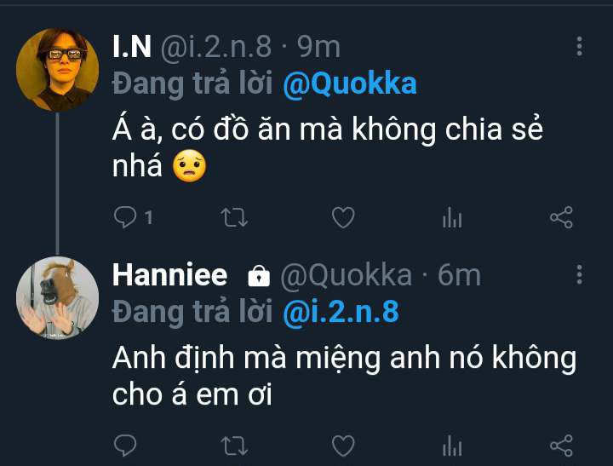Open the @i.2.n.8 mention link
Image resolution: width=613 pixels, height=466 pixels.
pos(341,313)
